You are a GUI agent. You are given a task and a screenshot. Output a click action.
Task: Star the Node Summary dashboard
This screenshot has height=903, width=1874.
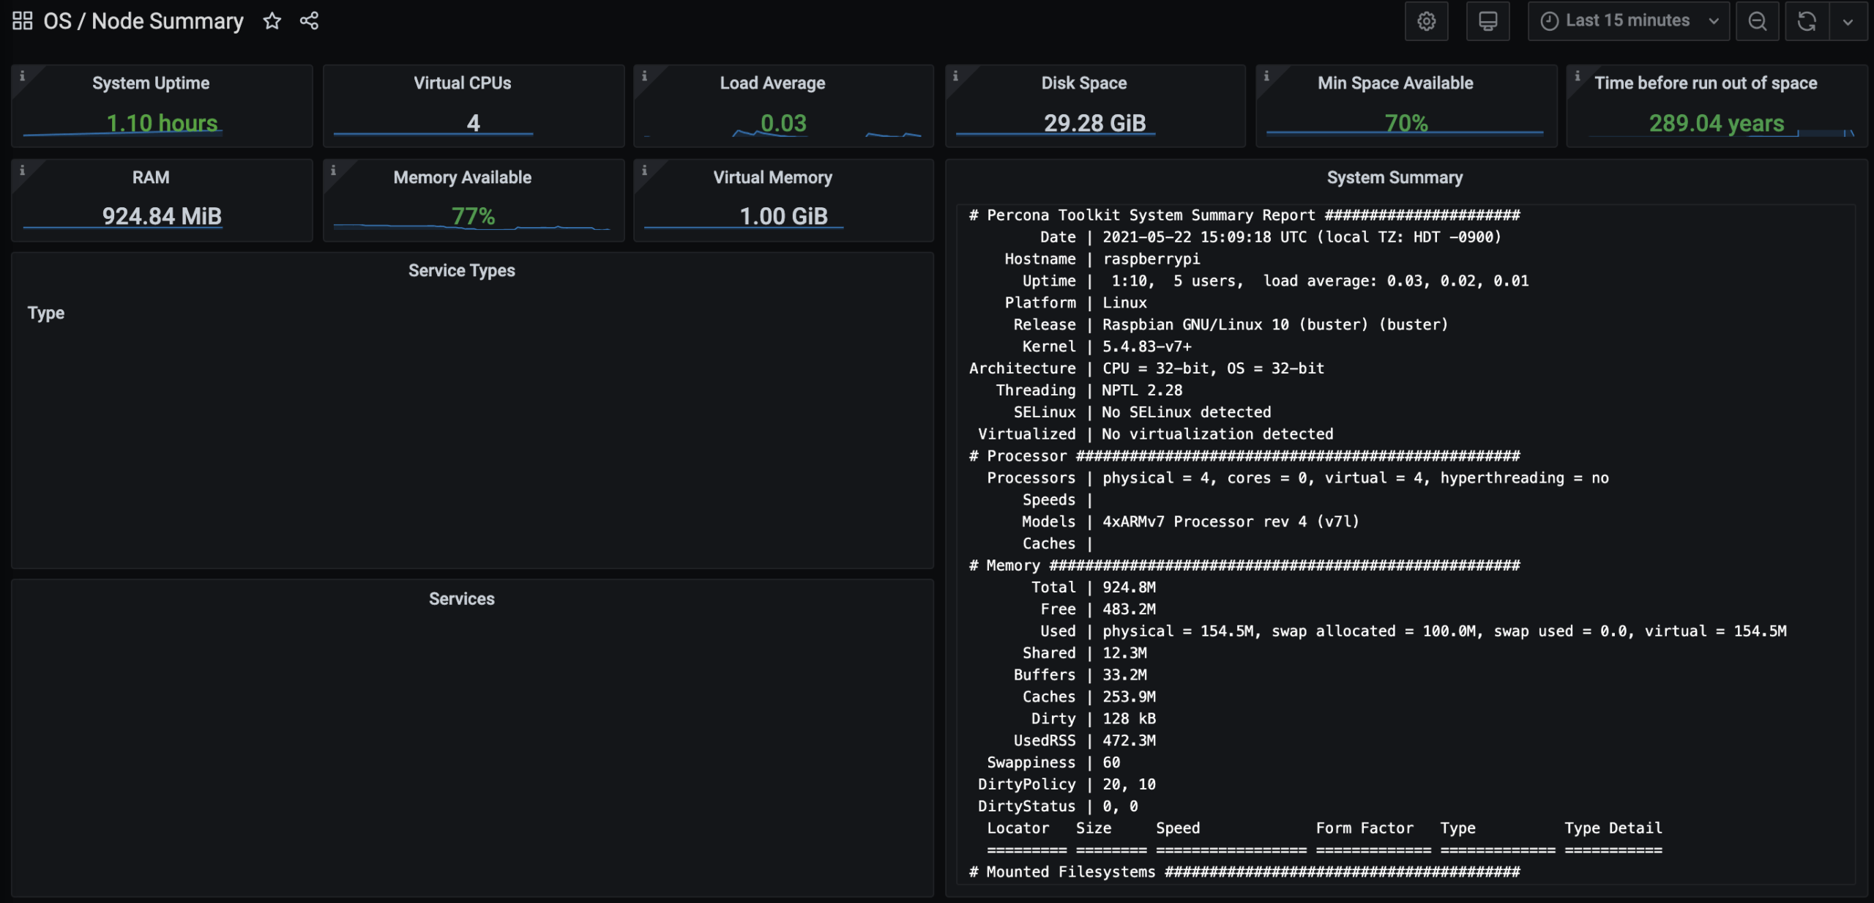tap(272, 21)
